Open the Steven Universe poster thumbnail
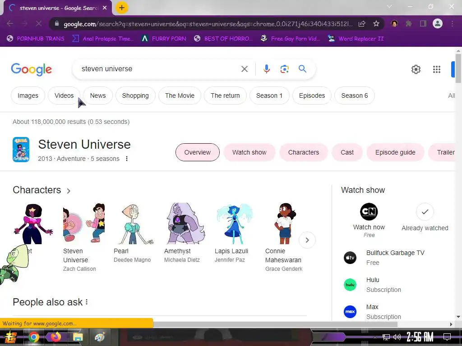 coord(21,150)
